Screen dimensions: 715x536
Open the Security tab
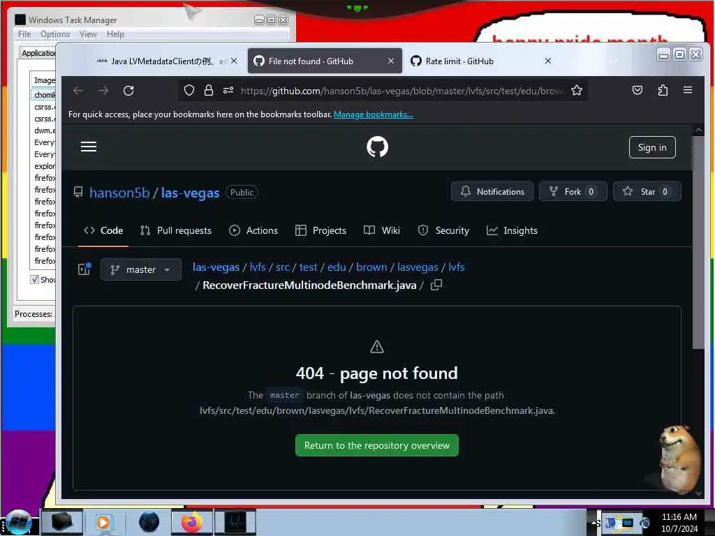(443, 230)
